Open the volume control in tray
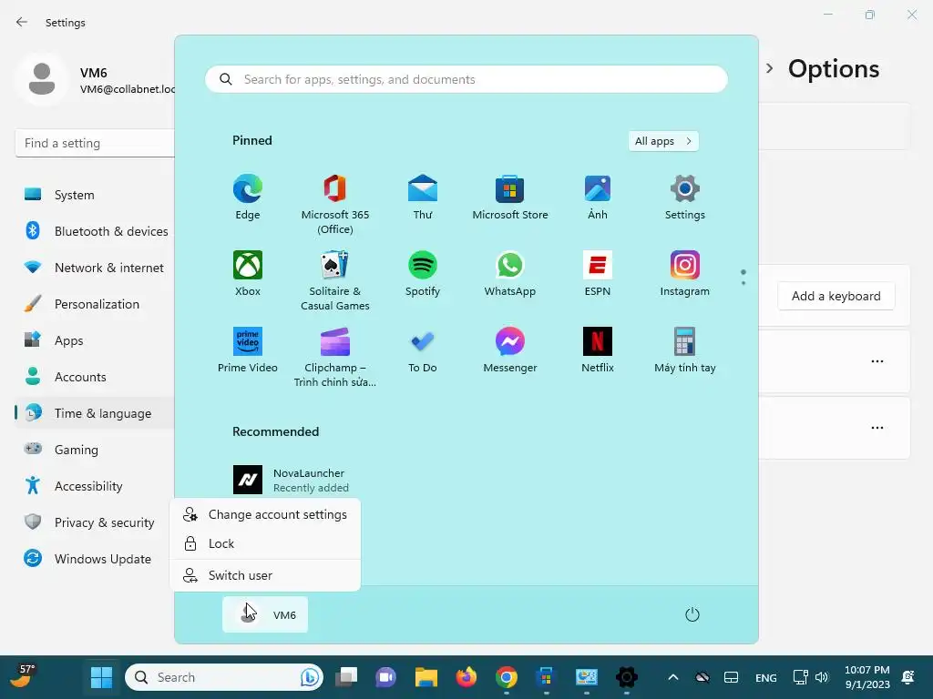 (x=822, y=677)
